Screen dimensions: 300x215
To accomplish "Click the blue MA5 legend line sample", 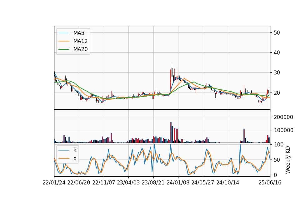I will [x=64, y=33].
